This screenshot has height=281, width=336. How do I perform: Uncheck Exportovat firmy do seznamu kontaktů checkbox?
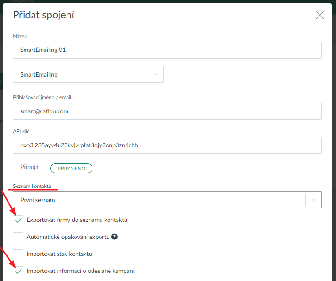click(x=18, y=220)
